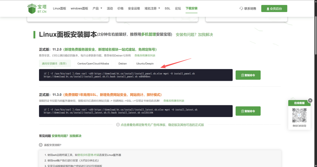Click 安装有问题？加我解决 beside 常见问题

click(67, 136)
